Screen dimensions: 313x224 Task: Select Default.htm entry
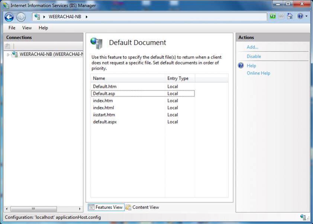click(x=143, y=86)
